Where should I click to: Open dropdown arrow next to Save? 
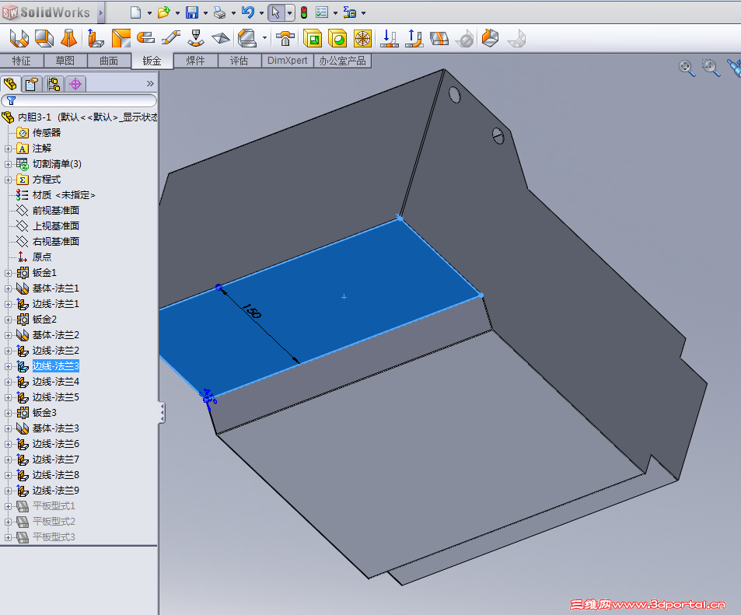pos(205,12)
